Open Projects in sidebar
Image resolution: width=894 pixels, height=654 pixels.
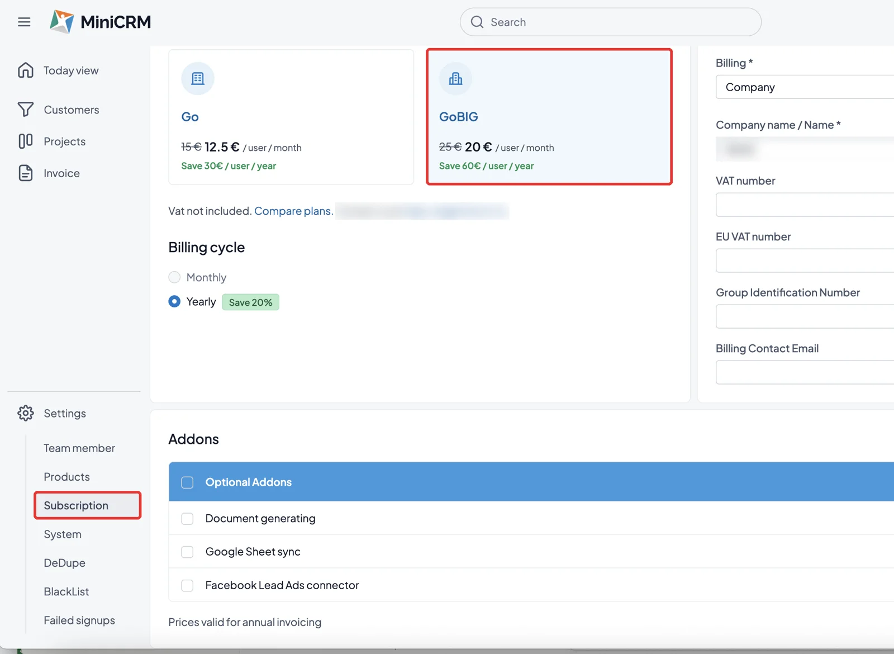click(x=65, y=141)
